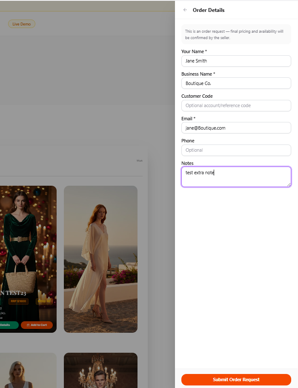Click the Business Name input field
This screenshot has width=298, height=388.
(x=236, y=83)
